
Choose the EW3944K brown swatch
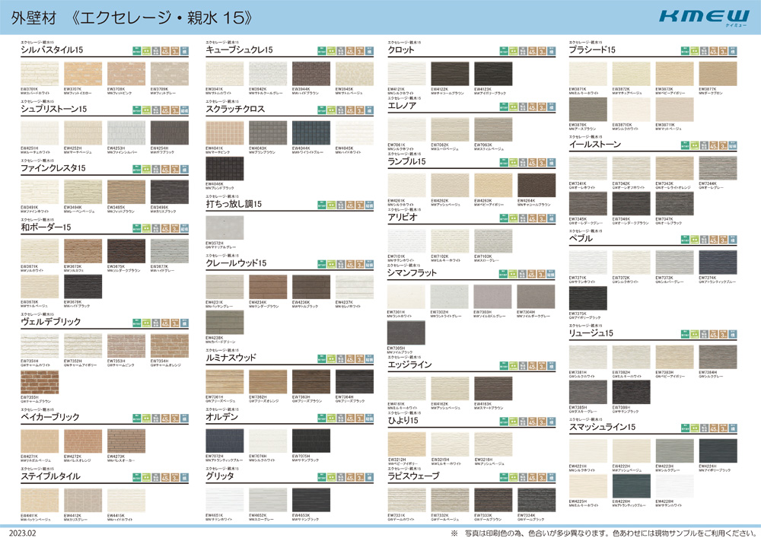311,74
